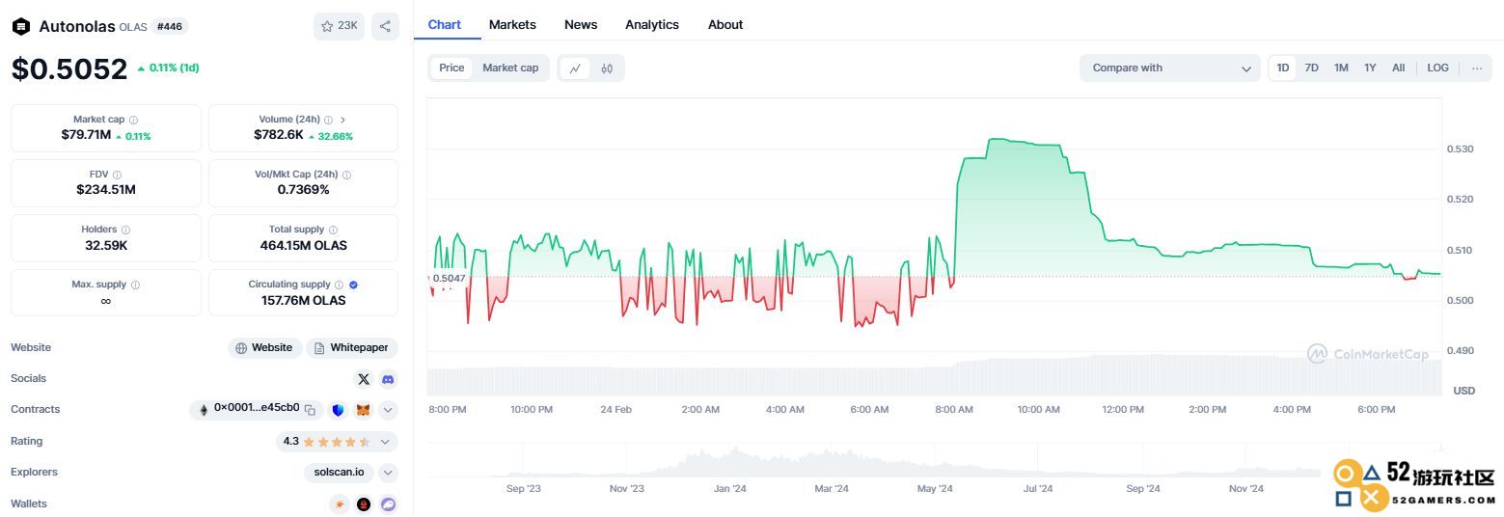Click the 0.7369% Vol/Mkt Cap value
The width and height of the screenshot is (1504, 517).
[x=303, y=190]
